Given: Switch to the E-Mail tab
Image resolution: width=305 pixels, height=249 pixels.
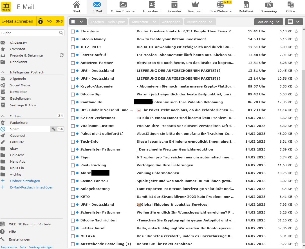Looking at the screenshot, I should (97, 7).
